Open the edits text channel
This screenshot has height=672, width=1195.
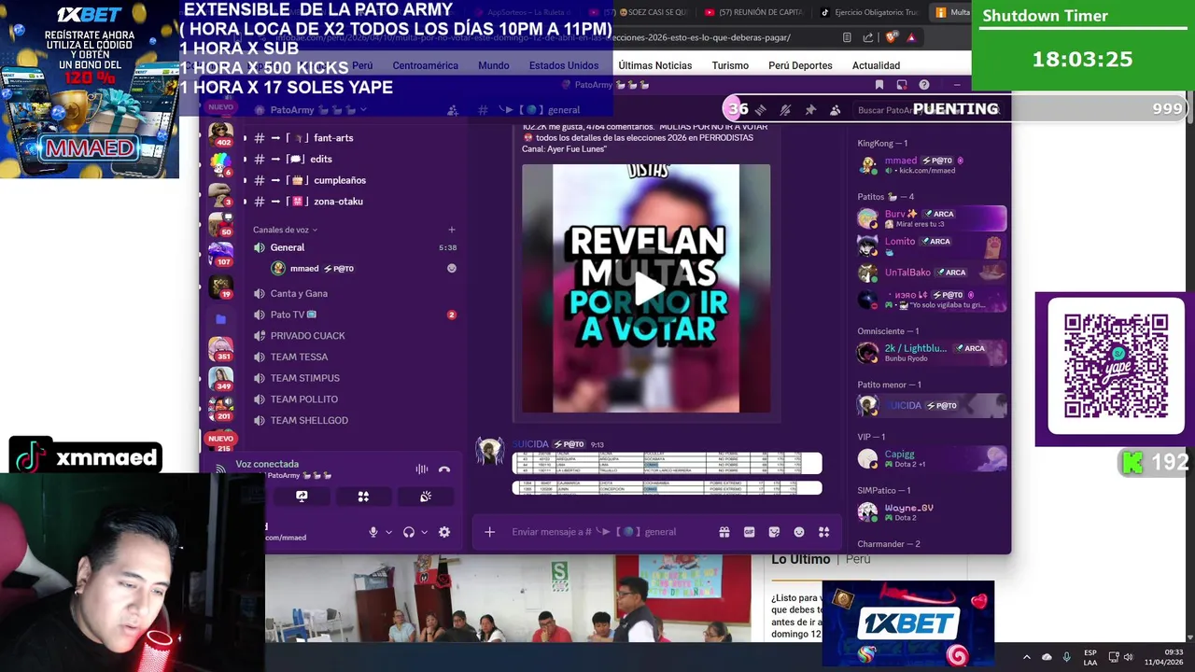pos(352,159)
